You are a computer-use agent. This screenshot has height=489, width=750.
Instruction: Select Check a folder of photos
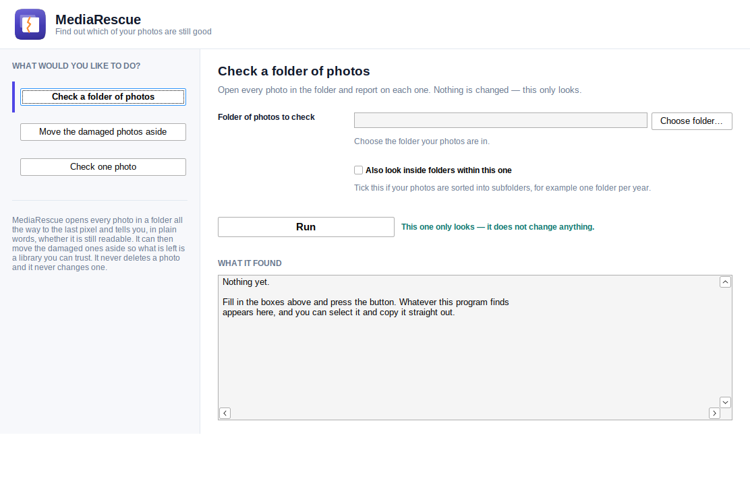click(x=103, y=97)
